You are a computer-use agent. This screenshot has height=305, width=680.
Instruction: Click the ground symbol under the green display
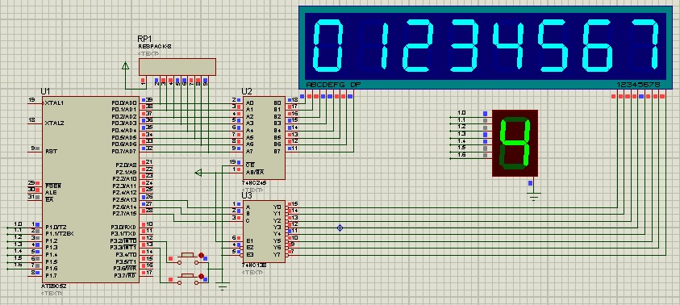click(534, 197)
